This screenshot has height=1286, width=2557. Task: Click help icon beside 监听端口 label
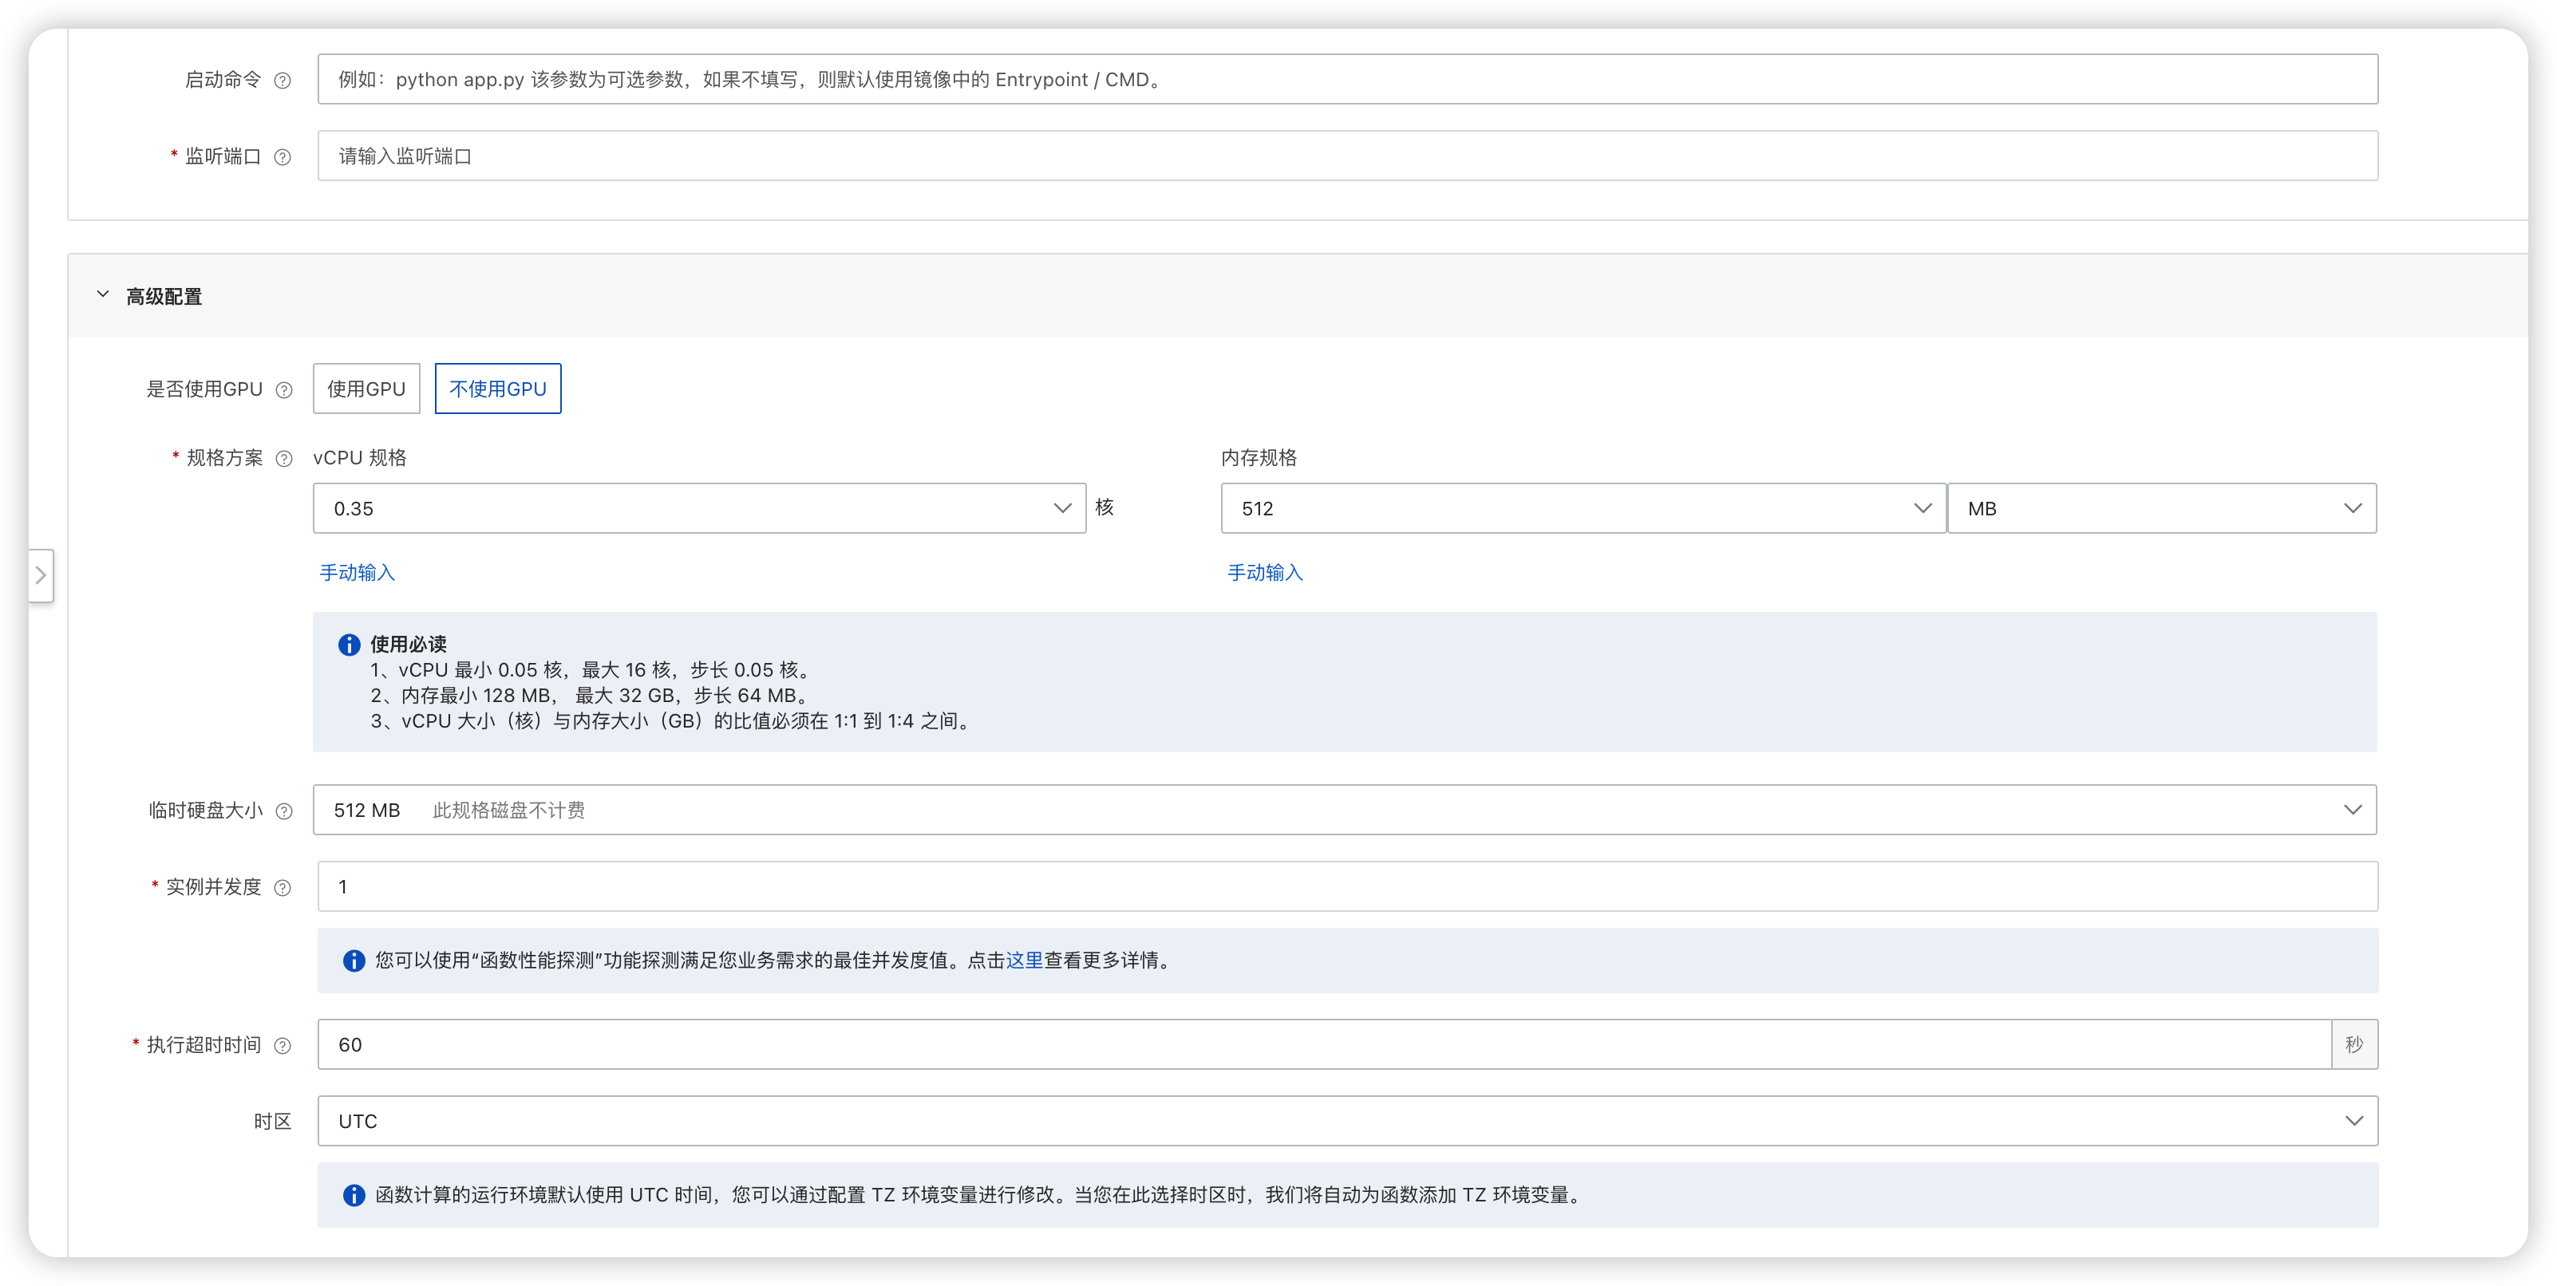[x=282, y=157]
